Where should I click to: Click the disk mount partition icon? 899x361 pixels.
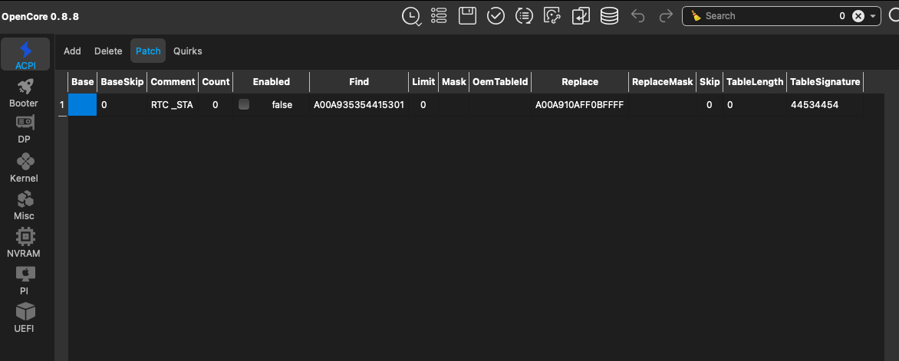click(x=552, y=16)
